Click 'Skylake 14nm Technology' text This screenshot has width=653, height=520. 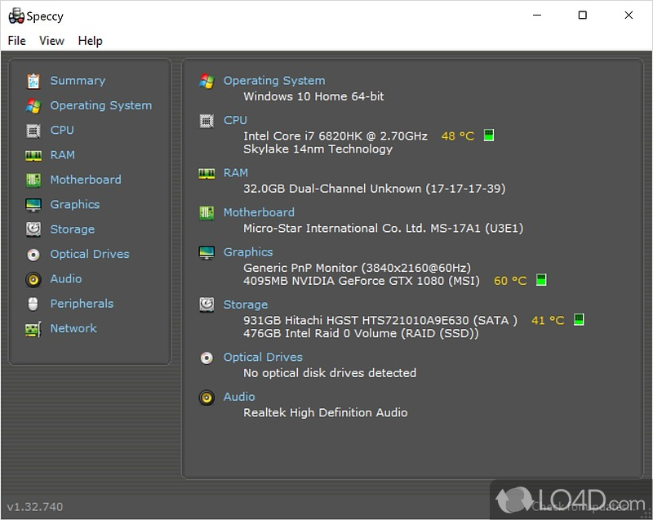318,149
